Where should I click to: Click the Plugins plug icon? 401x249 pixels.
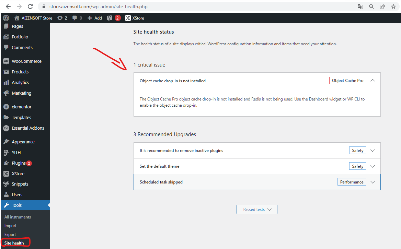click(x=7, y=163)
